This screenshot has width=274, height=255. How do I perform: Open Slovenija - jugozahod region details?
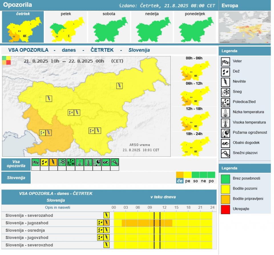point(27,223)
